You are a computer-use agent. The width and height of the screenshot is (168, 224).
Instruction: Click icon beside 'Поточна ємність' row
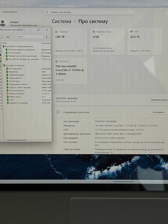pos(8,91)
